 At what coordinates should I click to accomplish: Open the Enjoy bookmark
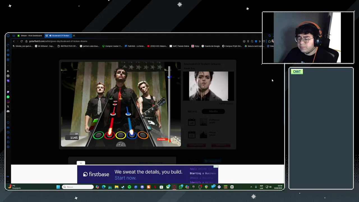point(195,46)
